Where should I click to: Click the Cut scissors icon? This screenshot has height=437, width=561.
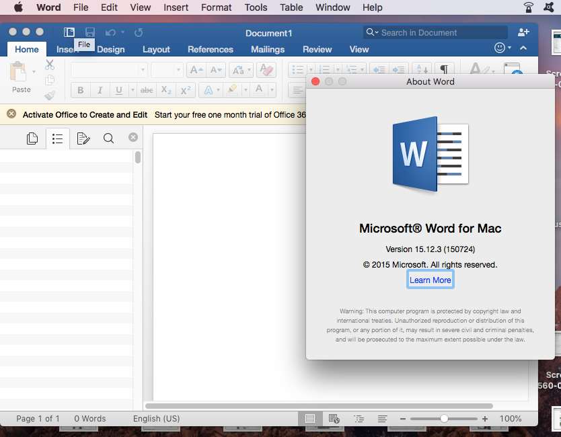pos(50,65)
